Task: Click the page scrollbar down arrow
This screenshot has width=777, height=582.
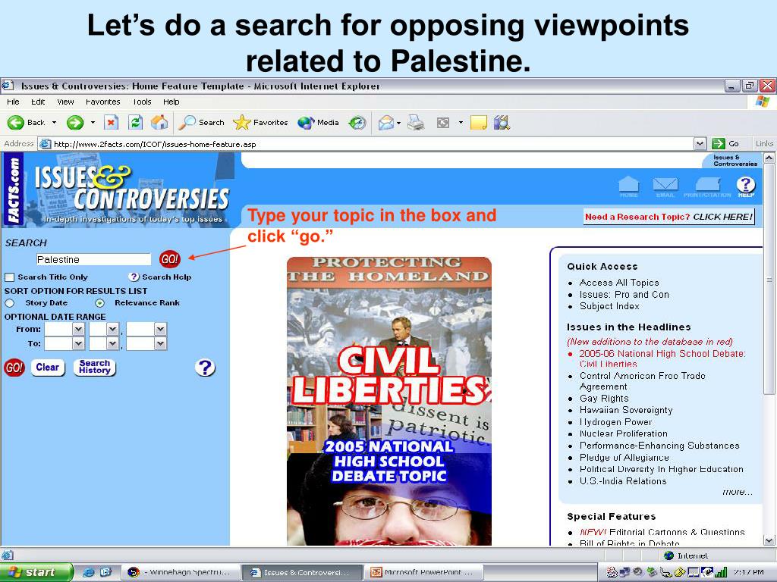Action: pos(769,540)
